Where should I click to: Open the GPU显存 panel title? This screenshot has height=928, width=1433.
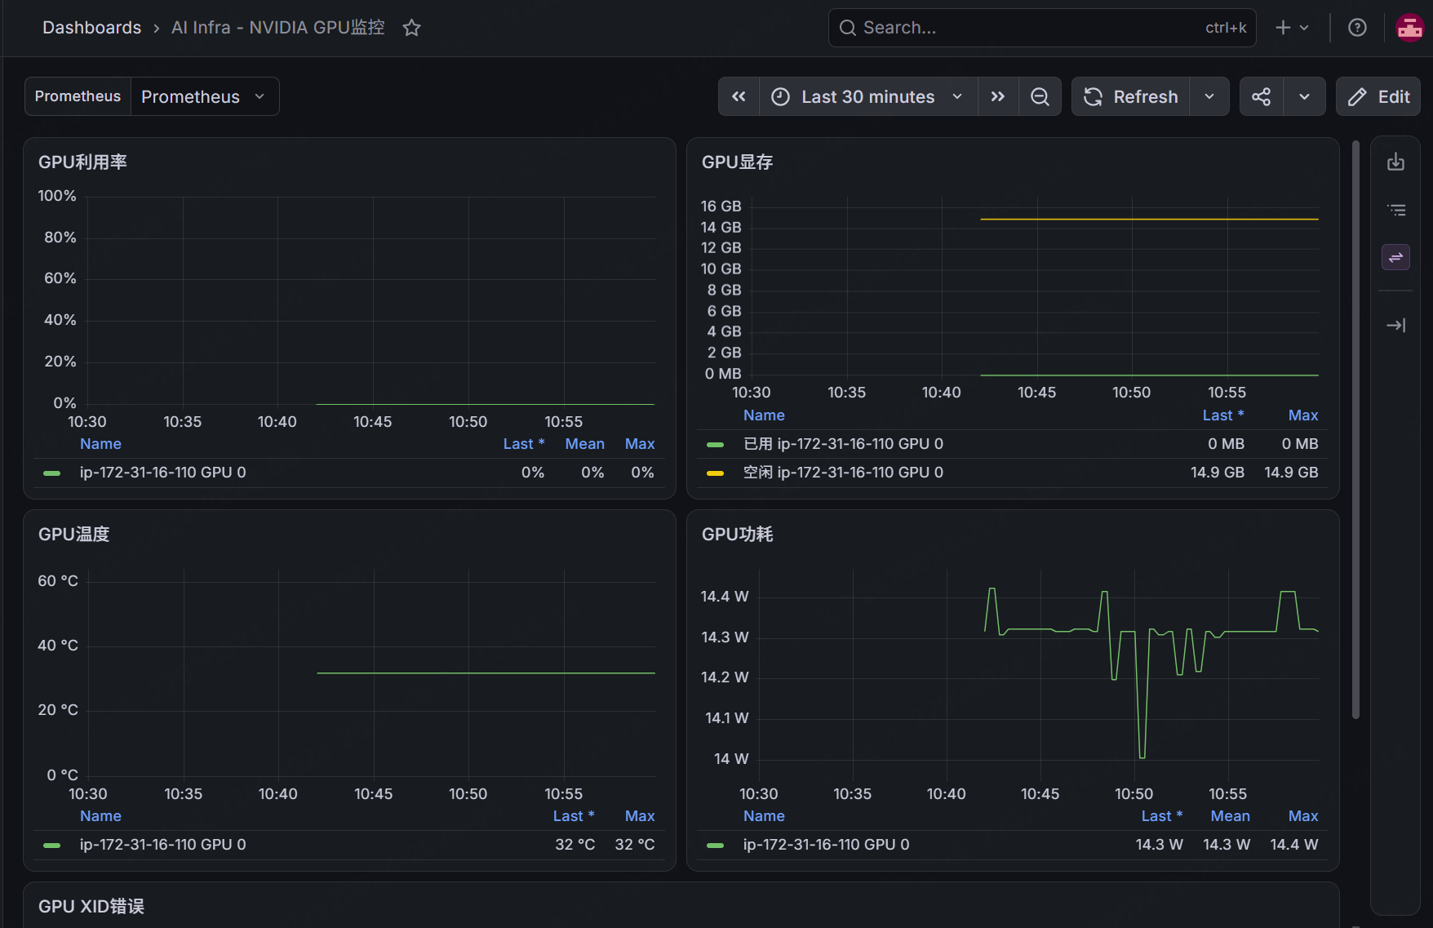(x=738, y=162)
